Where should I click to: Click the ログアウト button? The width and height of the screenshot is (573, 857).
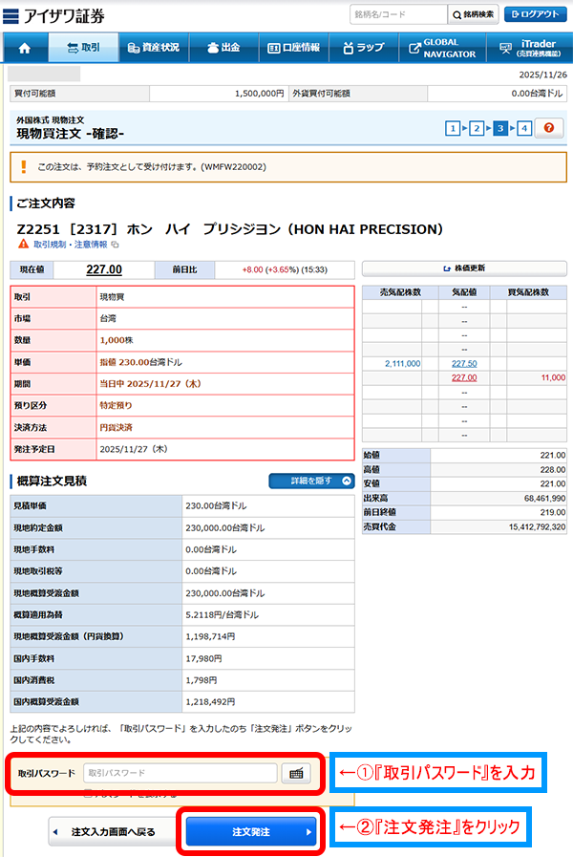point(536,14)
